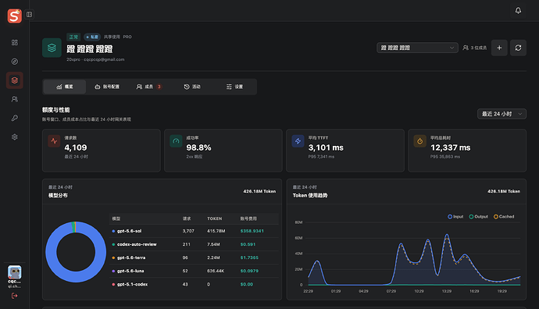
Task: Open the 最近 24 小时 time range dropdown
Action: (502, 114)
